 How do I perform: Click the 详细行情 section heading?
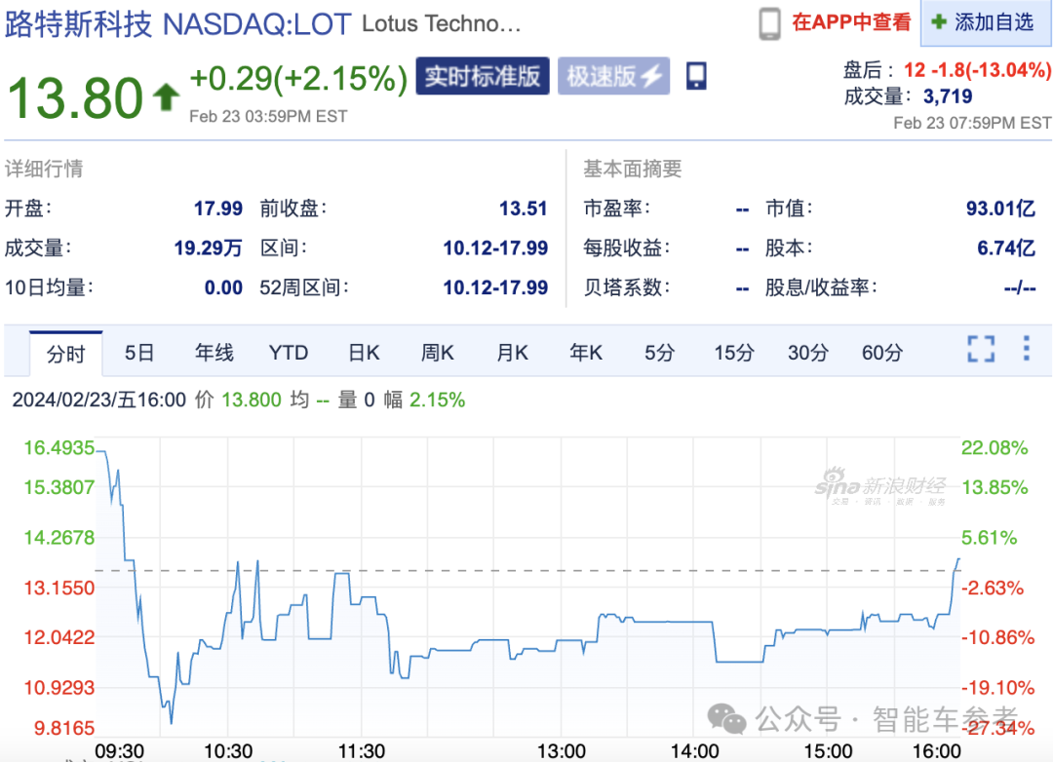(44, 169)
